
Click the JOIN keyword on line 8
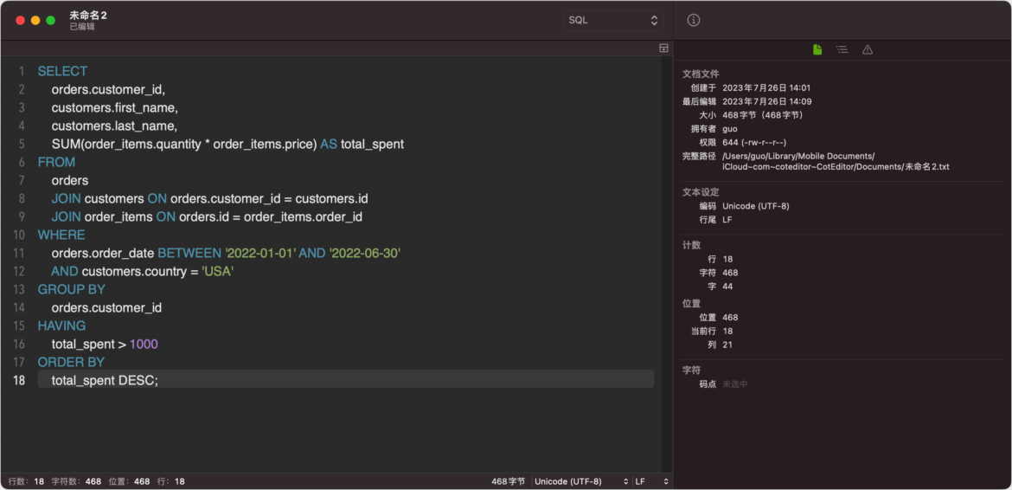67,198
